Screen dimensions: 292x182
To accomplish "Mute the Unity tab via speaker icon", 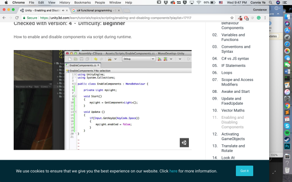I will coord(63,10).
